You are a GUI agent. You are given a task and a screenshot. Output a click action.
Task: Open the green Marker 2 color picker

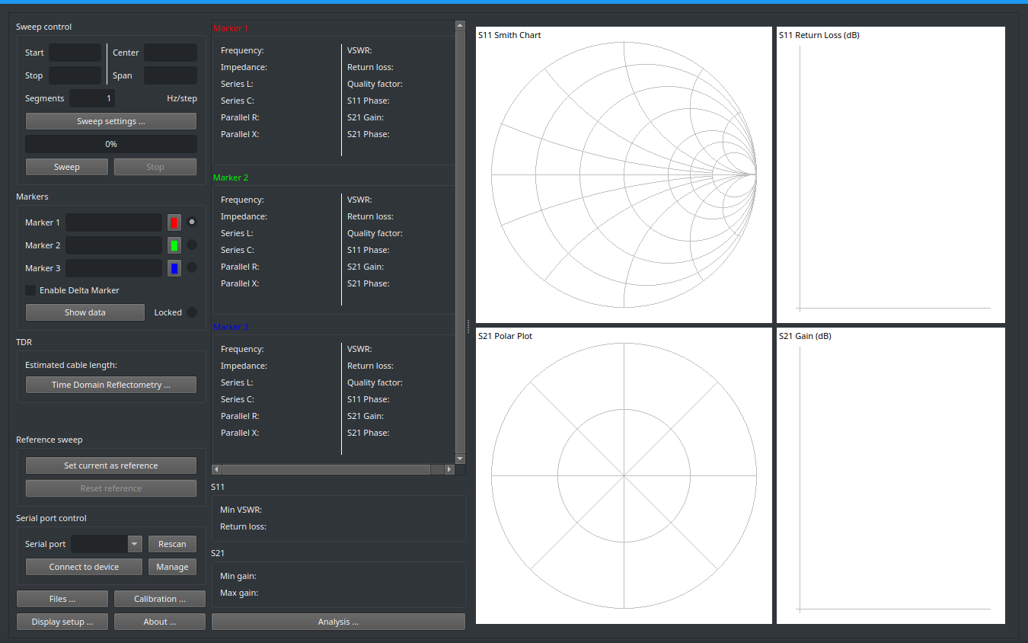coord(174,245)
